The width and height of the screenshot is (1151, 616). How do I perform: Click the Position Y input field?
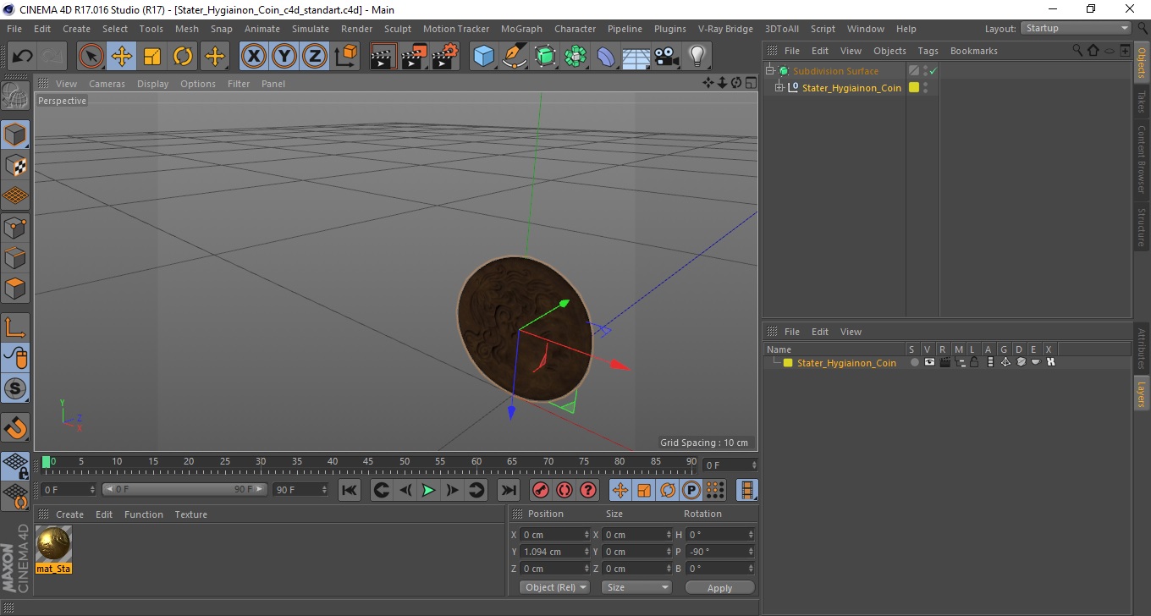(554, 552)
